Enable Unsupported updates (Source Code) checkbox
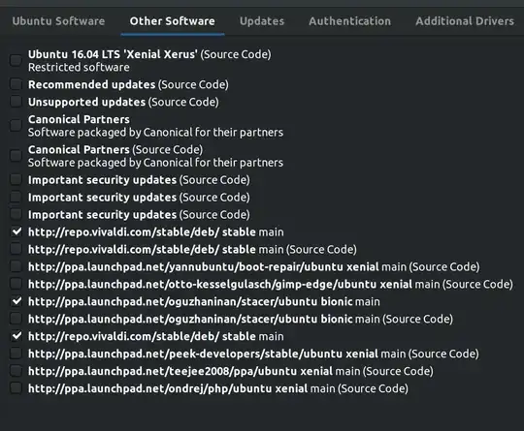This screenshot has width=524, height=431. [x=16, y=102]
